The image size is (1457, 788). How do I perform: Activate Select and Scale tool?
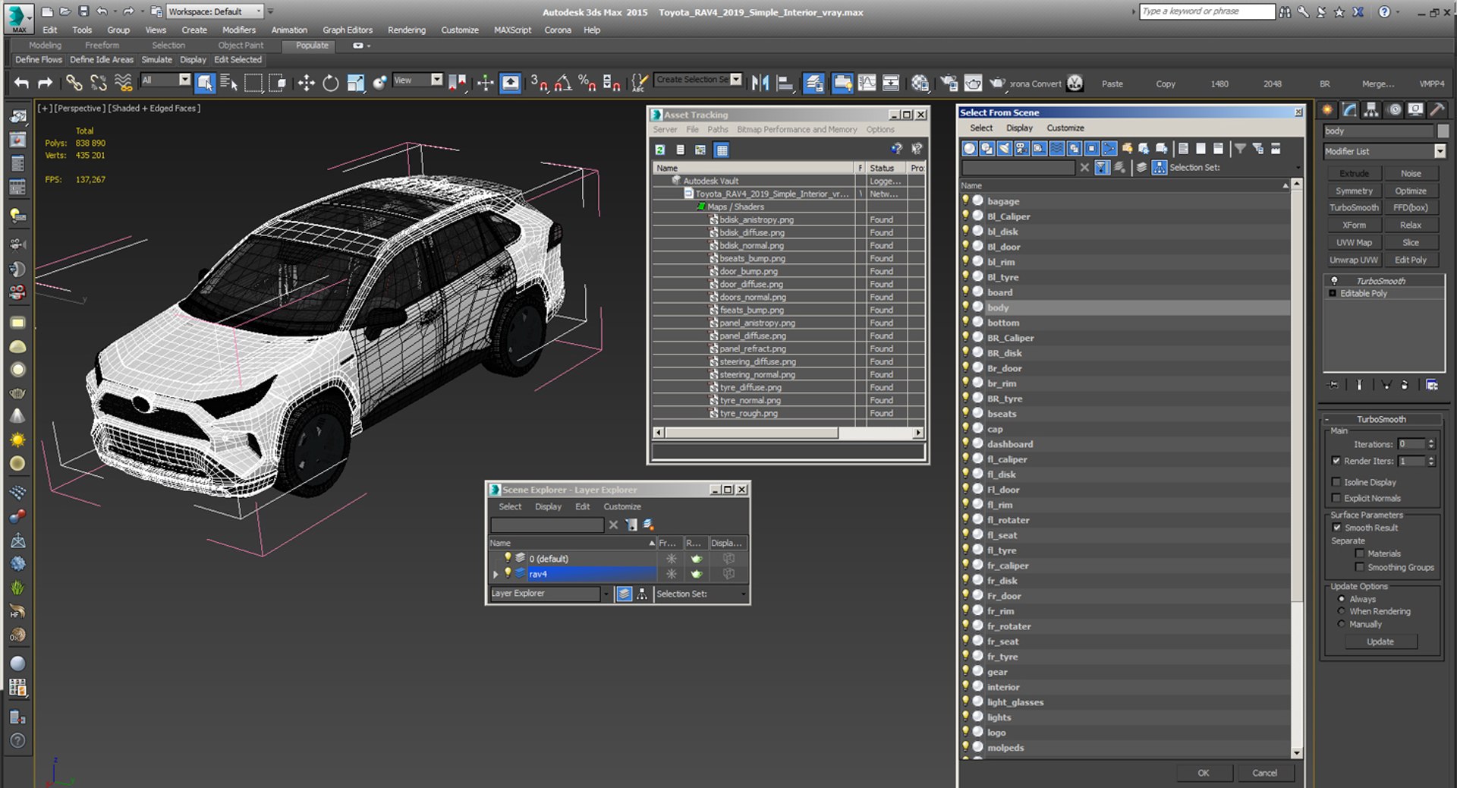point(355,83)
